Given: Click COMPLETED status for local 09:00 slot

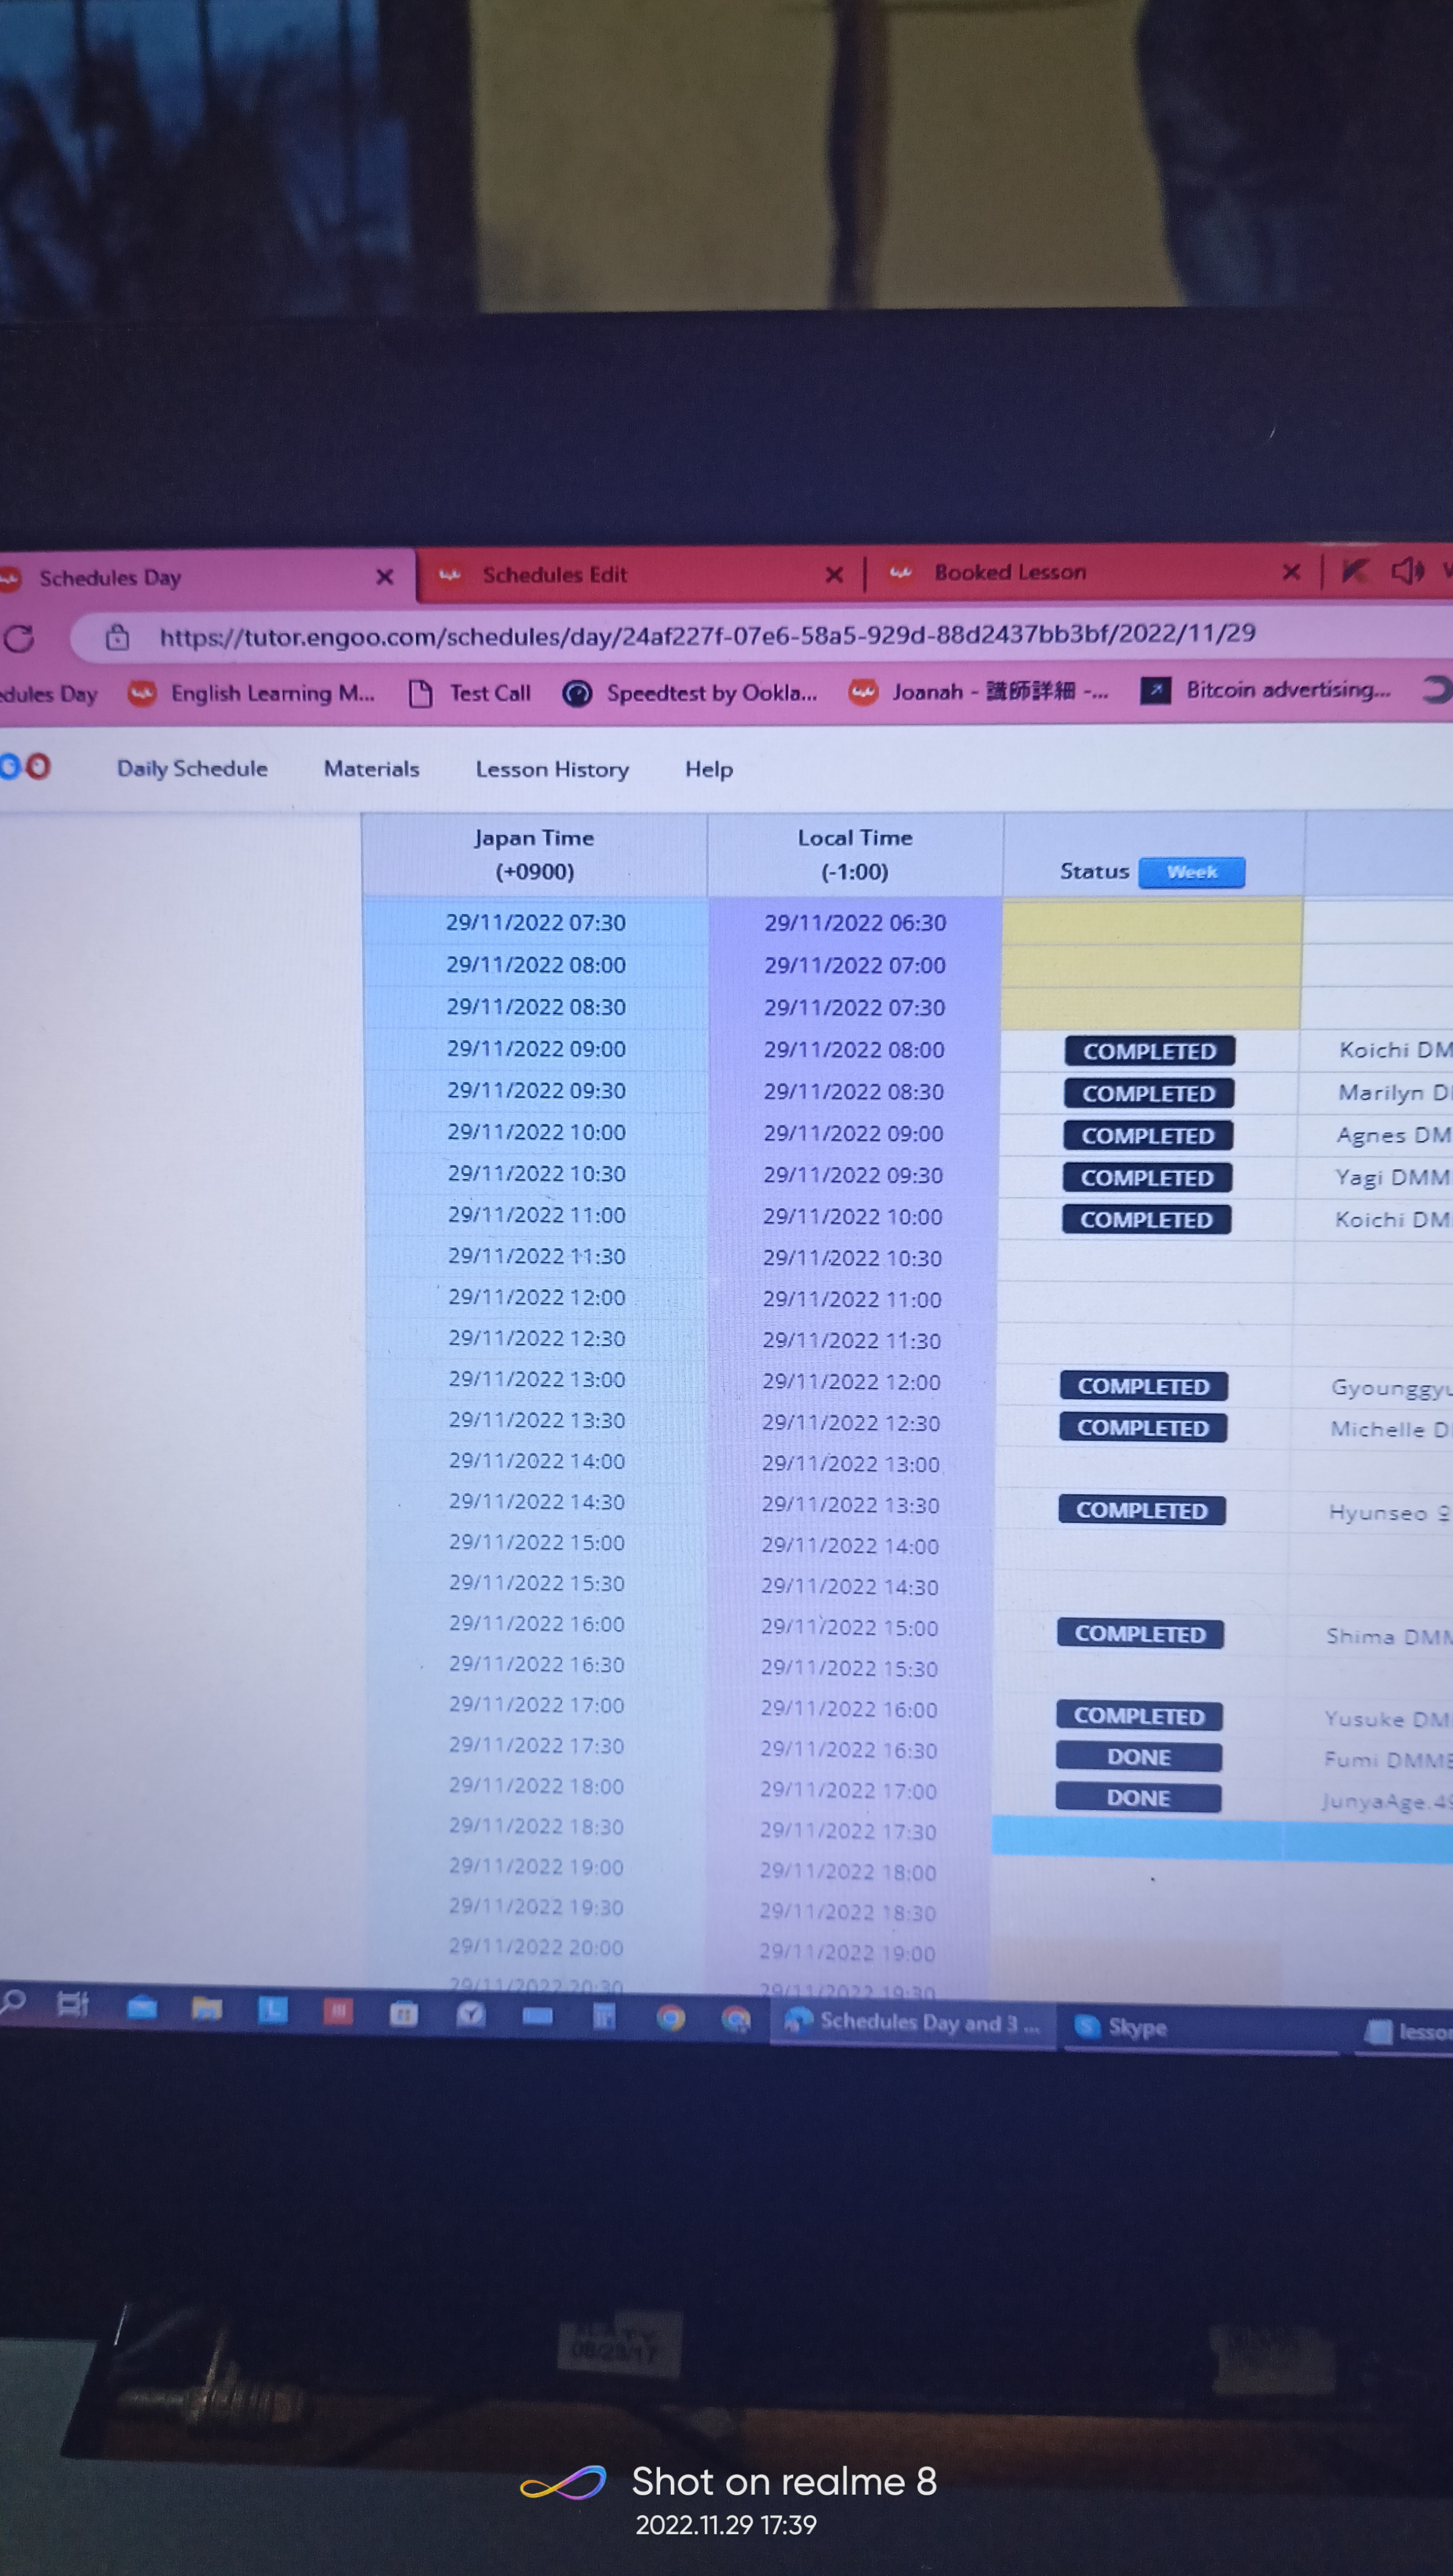Looking at the screenshot, I should point(1147,1135).
